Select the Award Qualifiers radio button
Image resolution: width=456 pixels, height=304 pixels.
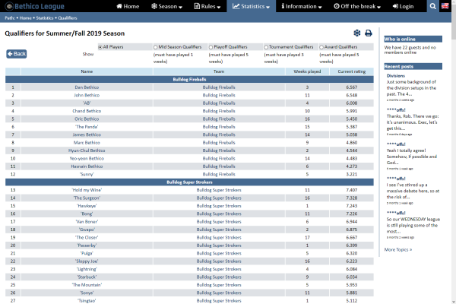322,46
